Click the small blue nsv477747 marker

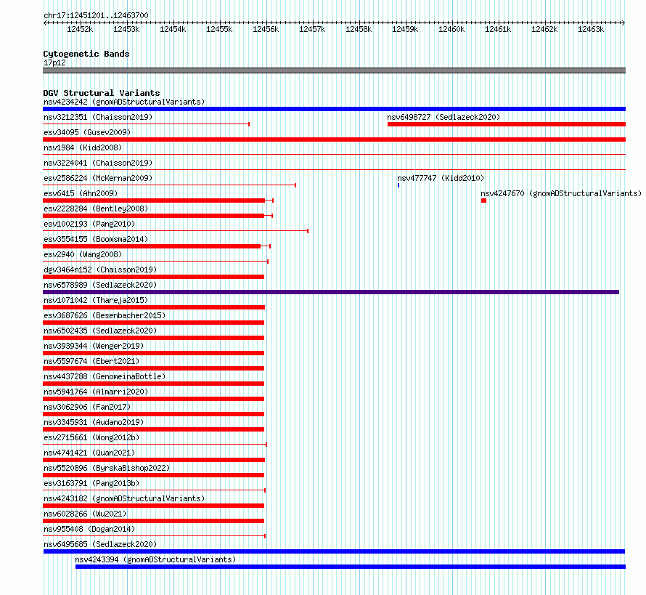[398, 185]
